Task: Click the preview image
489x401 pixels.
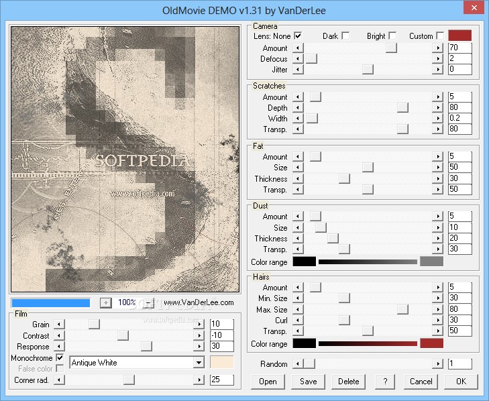Action: click(x=125, y=159)
